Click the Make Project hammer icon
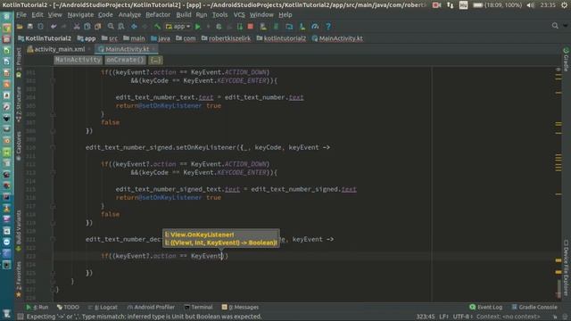 [157, 27]
